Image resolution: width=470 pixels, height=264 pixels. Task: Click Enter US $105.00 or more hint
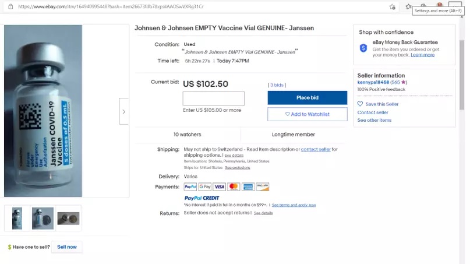(x=212, y=110)
